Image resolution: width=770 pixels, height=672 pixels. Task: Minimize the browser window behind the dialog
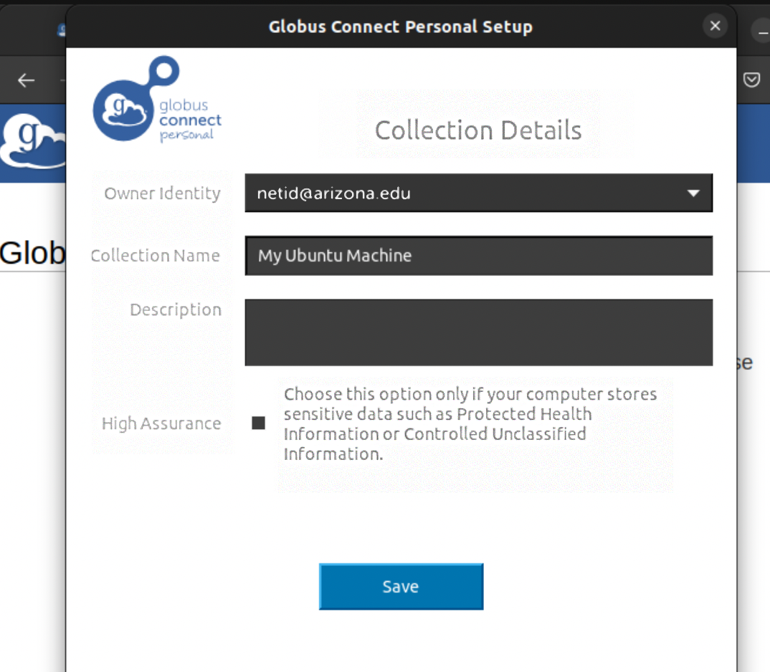pos(761,32)
